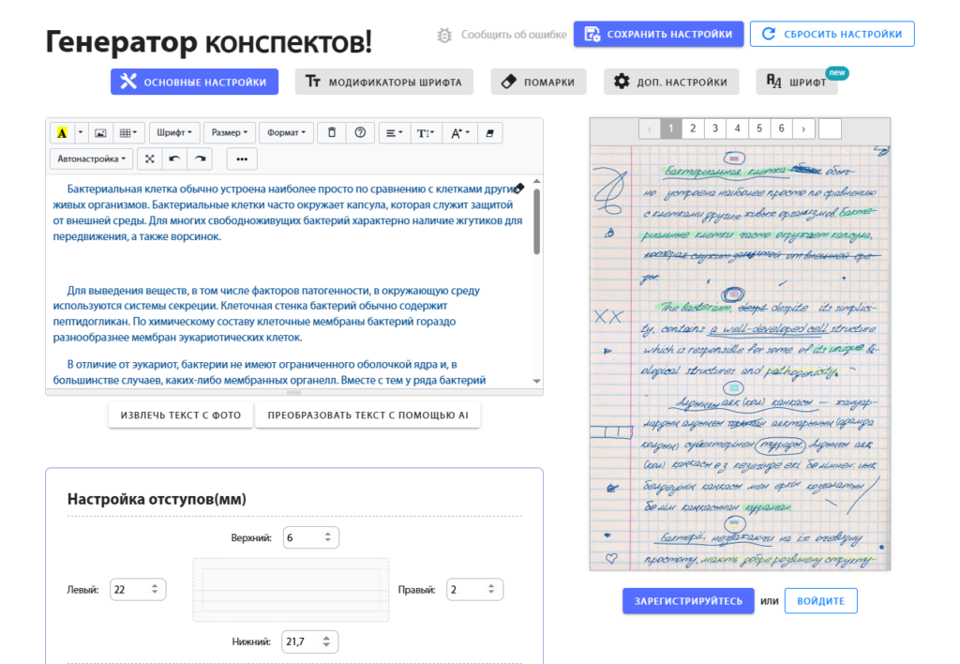Open the Формат dropdown
This screenshot has height=664, width=960.
tap(286, 133)
